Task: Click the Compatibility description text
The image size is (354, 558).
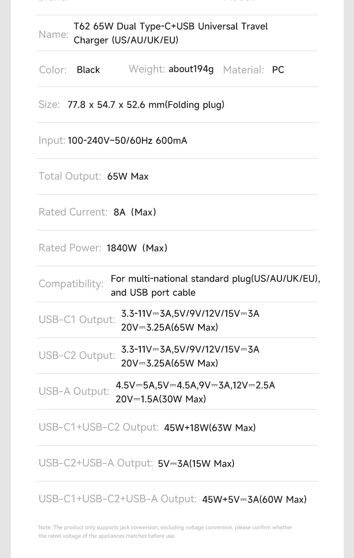Action: [x=215, y=285]
